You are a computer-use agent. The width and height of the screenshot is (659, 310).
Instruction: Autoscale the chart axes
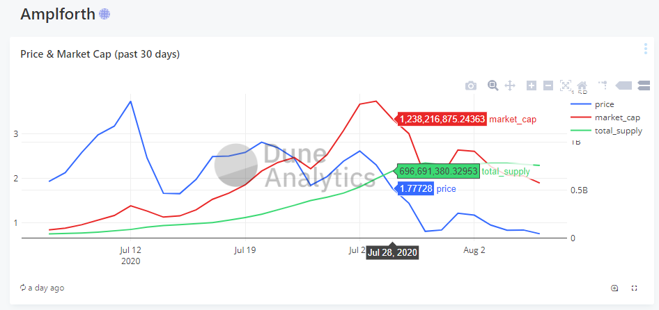click(x=566, y=85)
